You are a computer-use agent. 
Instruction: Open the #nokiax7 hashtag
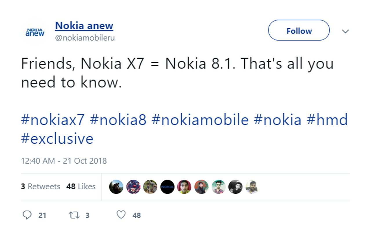(x=52, y=120)
